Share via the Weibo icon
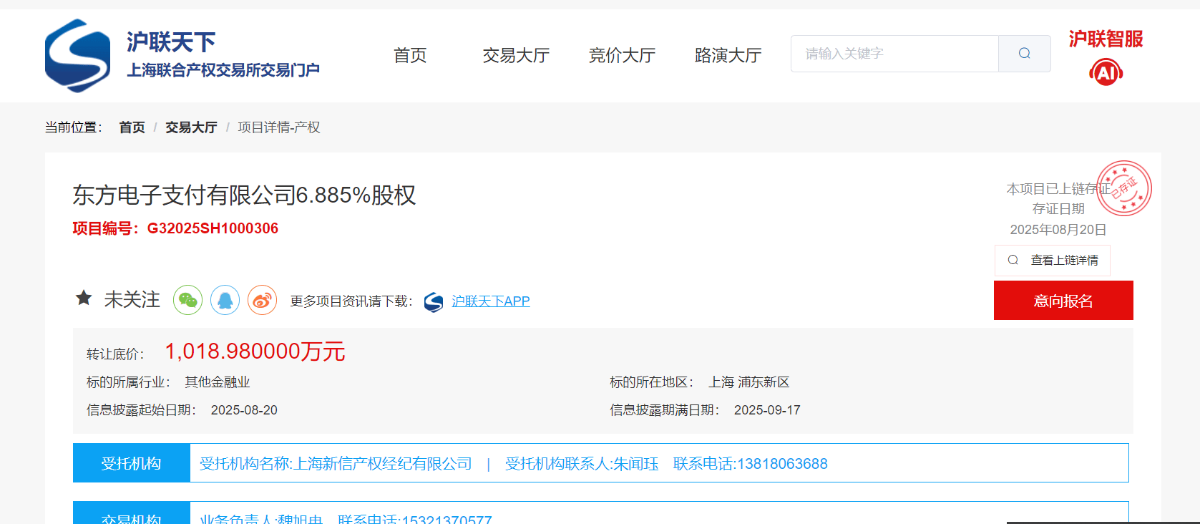This screenshot has width=1200, height=524. click(x=263, y=300)
